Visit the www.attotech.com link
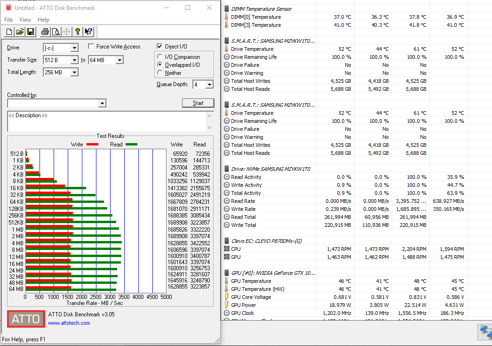Viewport: 492px width, 346px height. [69, 323]
